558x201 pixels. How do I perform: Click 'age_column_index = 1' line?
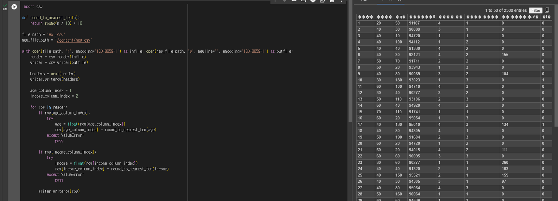click(x=51, y=90)
